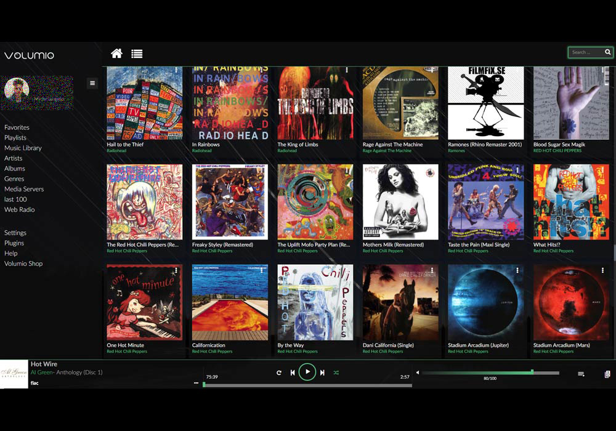Collapse the sidebar with hamburger icon
The height and width of the screenshot is (431, 616).
point(92,83)
